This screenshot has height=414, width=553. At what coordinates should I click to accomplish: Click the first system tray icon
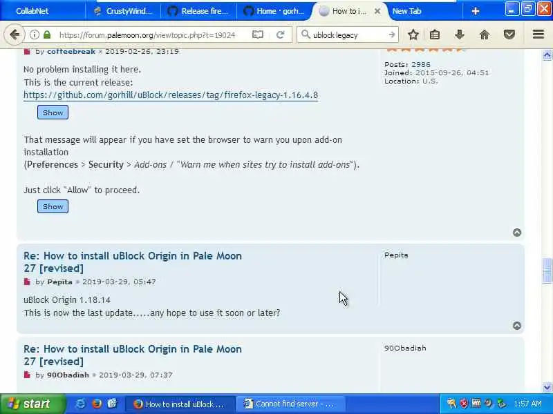coord(451,404)
